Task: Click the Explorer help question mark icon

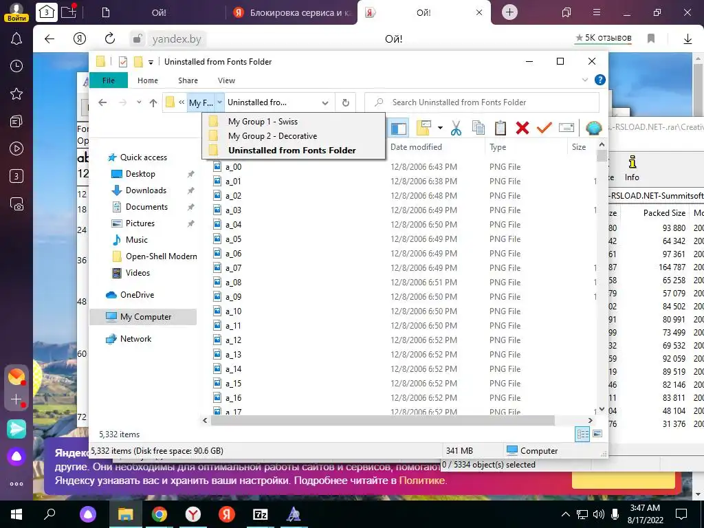Action: (x=599, y=80)
